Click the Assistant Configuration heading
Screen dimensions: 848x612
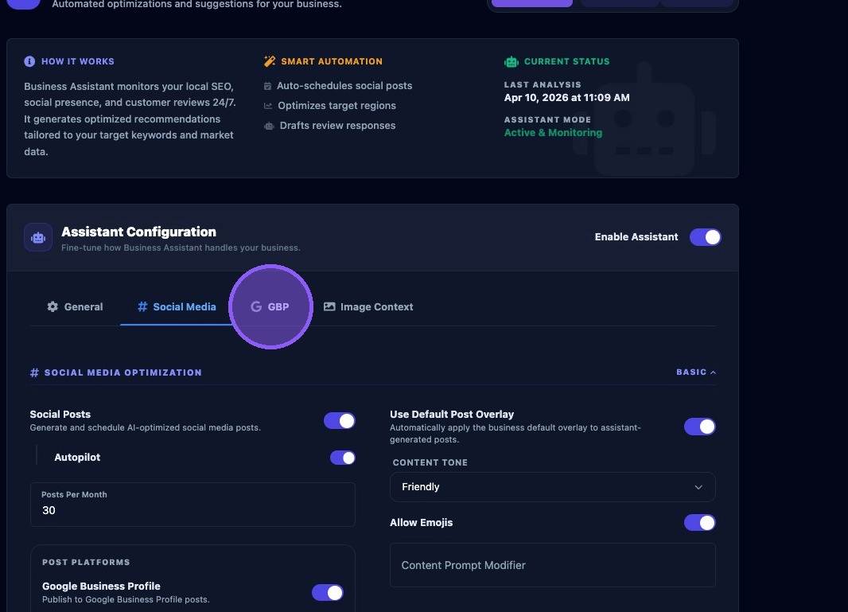138,232
